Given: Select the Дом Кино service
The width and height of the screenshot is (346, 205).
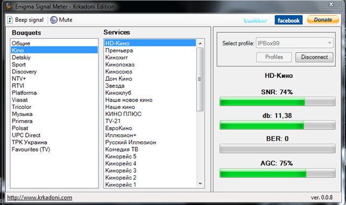Looking at the screenshot, I should [150, 78].
